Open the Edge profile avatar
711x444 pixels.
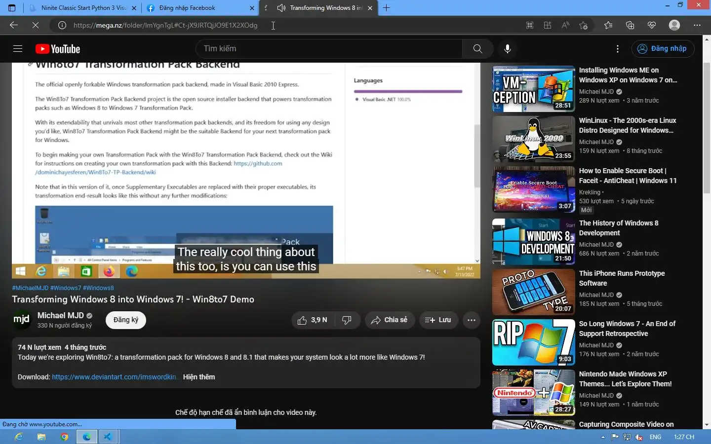coord(674,25)
